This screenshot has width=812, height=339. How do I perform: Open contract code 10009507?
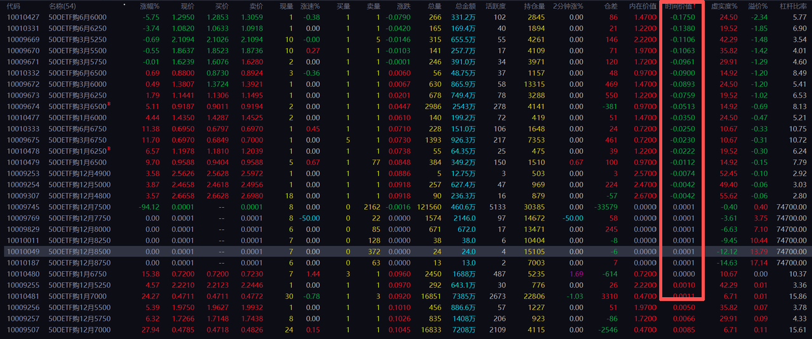tap(23, 329)
